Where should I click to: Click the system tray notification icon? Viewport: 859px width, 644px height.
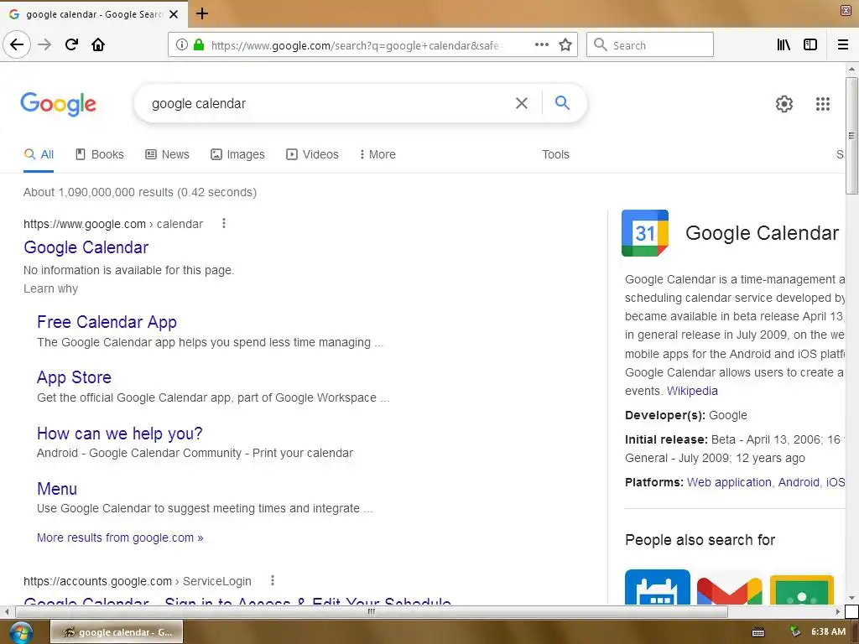pyautogui.click(x=795, y=632)
